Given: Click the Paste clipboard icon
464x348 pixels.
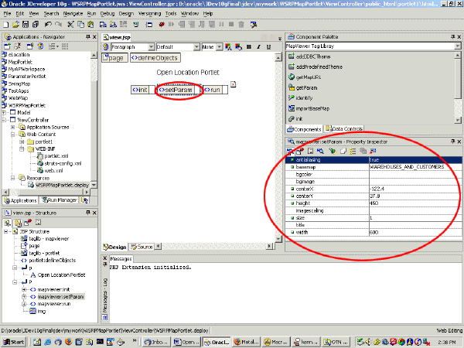Looking at the screenshot, I should click(90, 25).
